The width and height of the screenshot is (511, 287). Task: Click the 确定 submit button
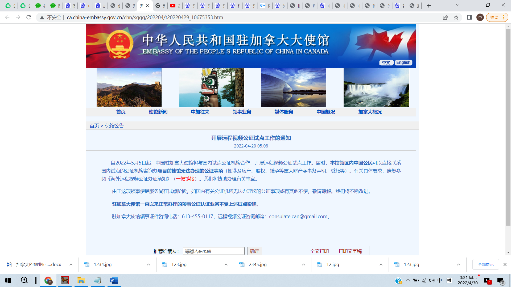(x=255, y=251)
